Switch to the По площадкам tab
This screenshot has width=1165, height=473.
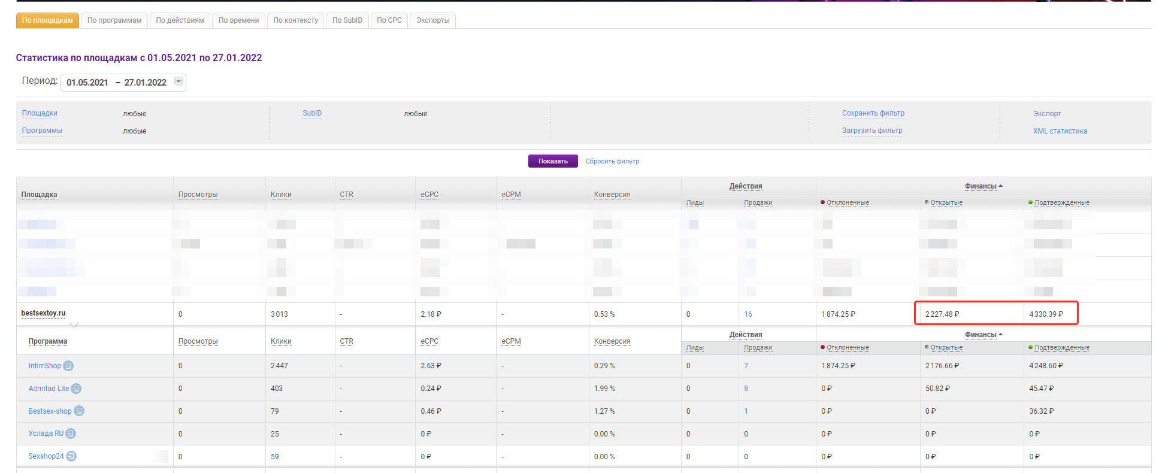[47, 20]
